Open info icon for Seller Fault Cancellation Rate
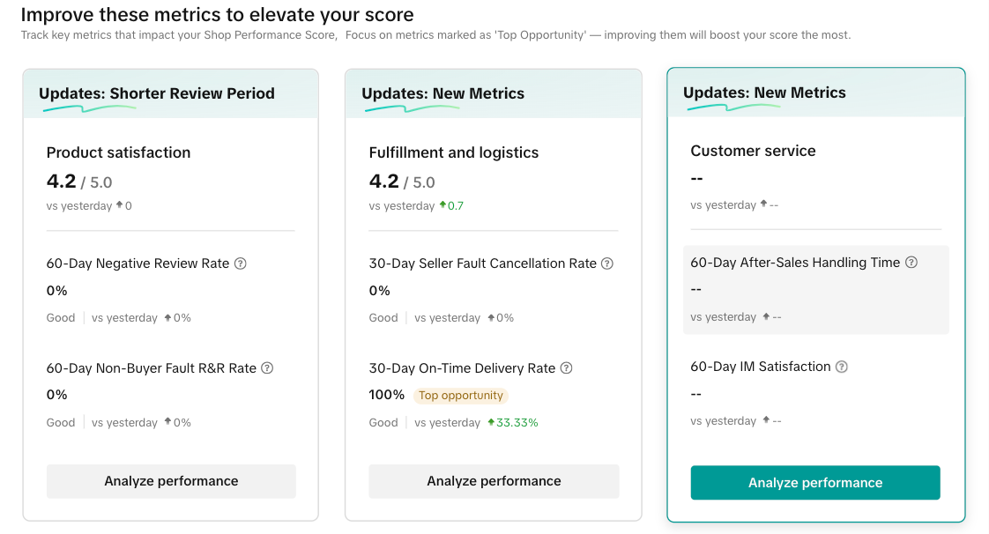Image resolution: width=989 pixels, height=534 pixels. (x=607, y=263)
